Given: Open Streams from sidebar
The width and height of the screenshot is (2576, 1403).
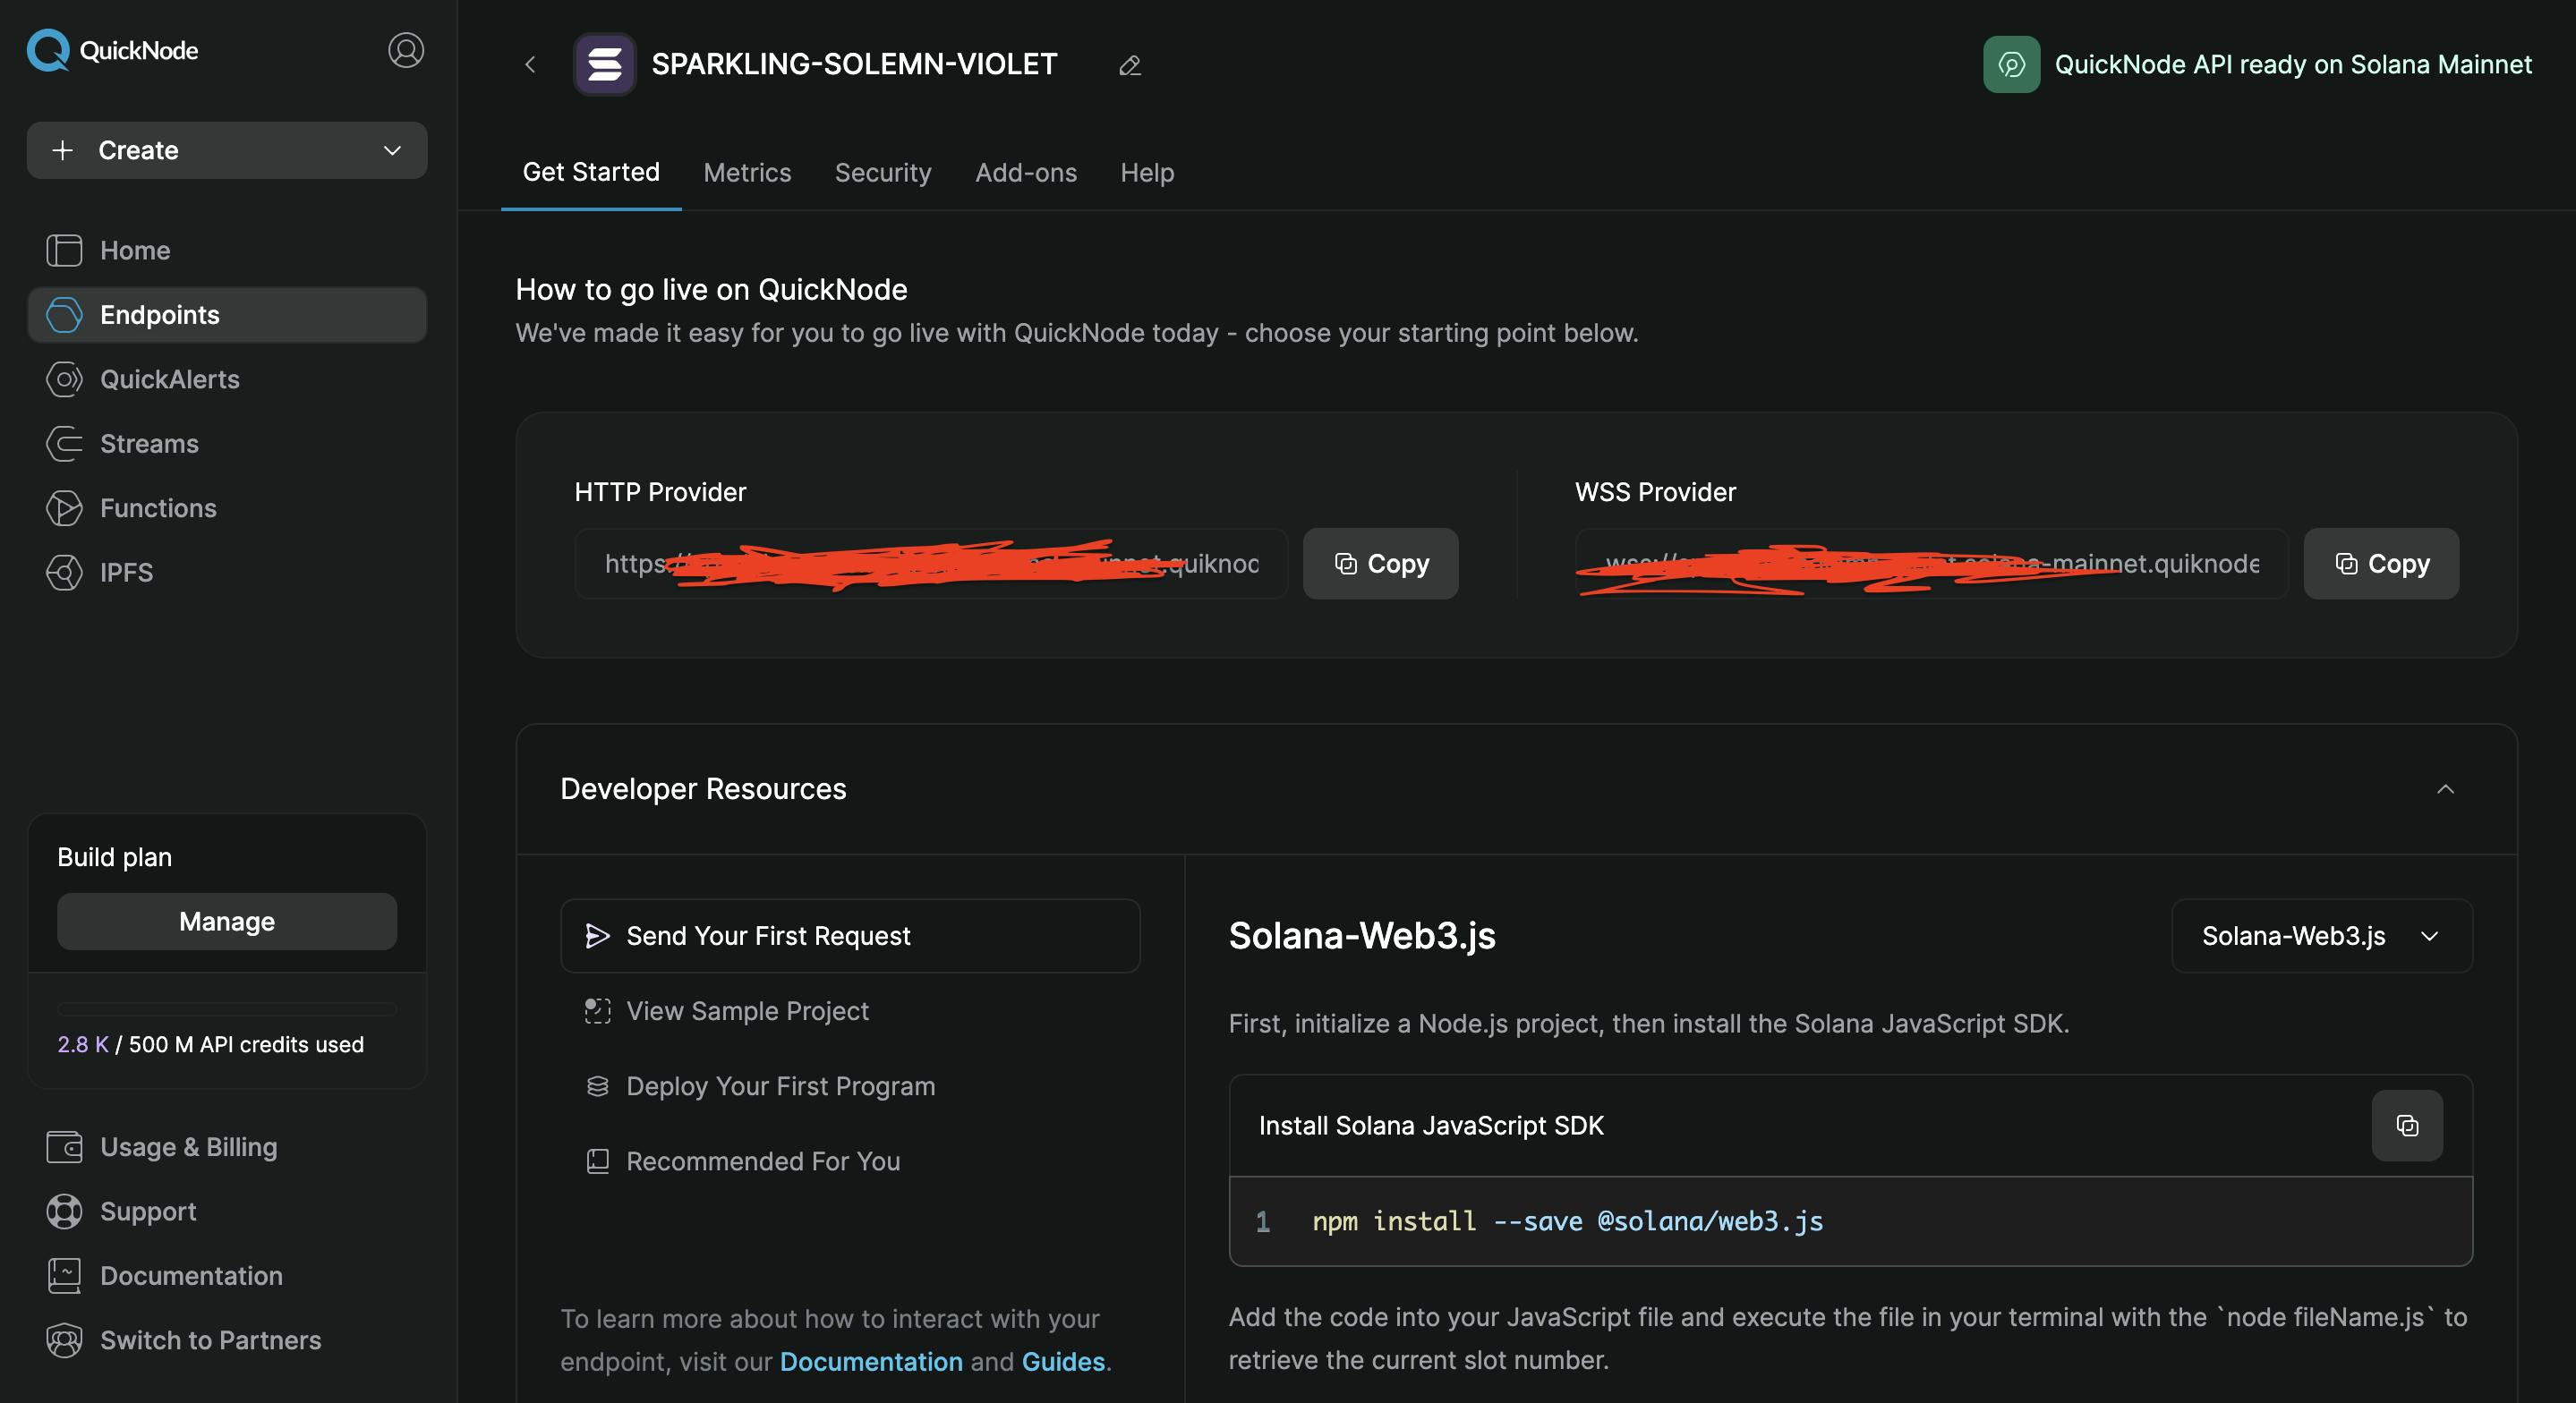Looking at the screenshot, I should coord(227,444).
